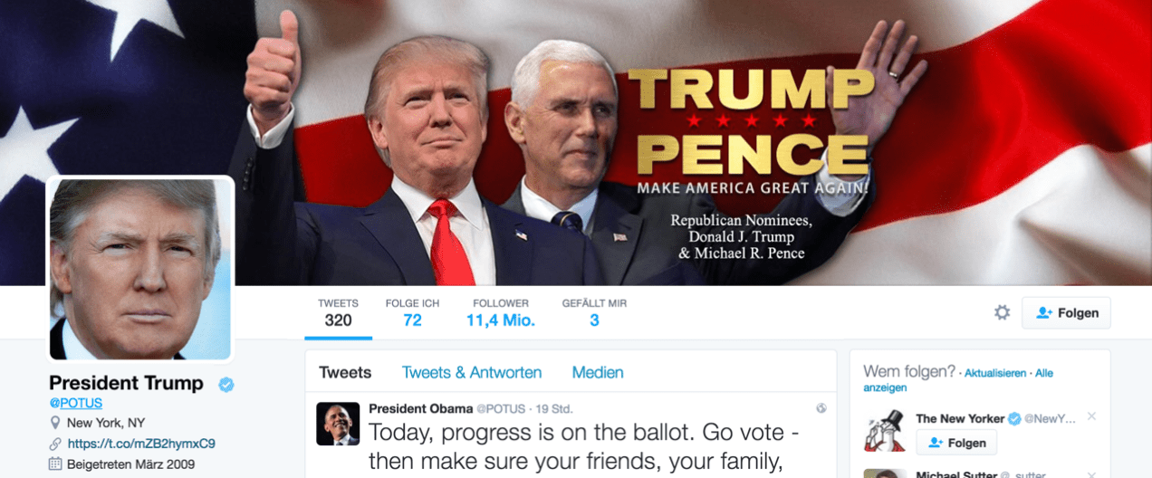This screenshot has height=478, width=1152.
Task: Click the location pin beside New York, NY
Action: pos(55,423)
